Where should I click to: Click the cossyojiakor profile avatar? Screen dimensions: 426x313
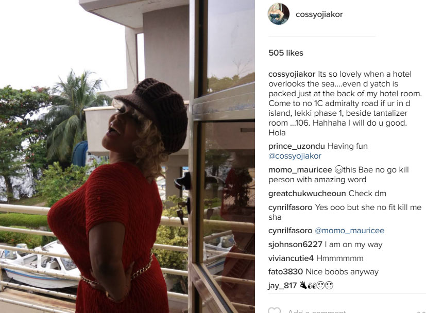(x=279, y=14)
